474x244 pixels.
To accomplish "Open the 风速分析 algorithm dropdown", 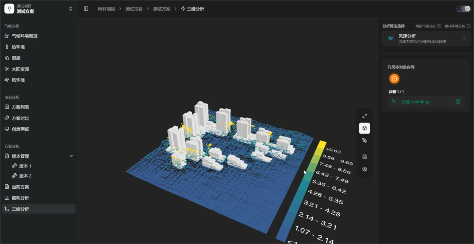I will [427, 38].
